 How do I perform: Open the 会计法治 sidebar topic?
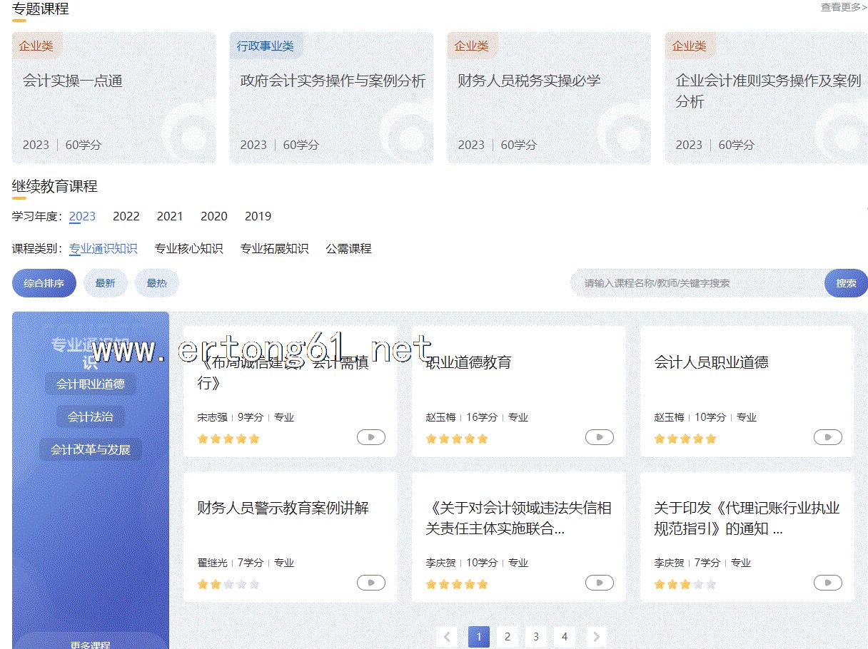pos(90,417)
